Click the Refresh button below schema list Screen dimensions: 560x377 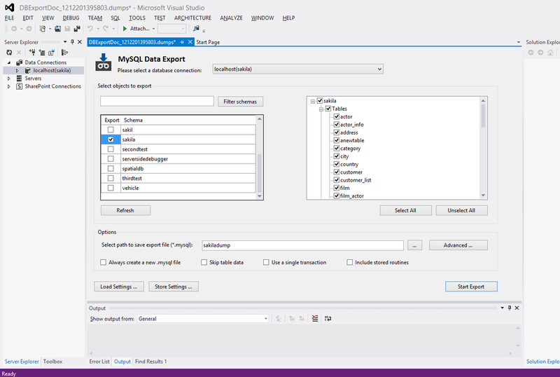(125, 210)
